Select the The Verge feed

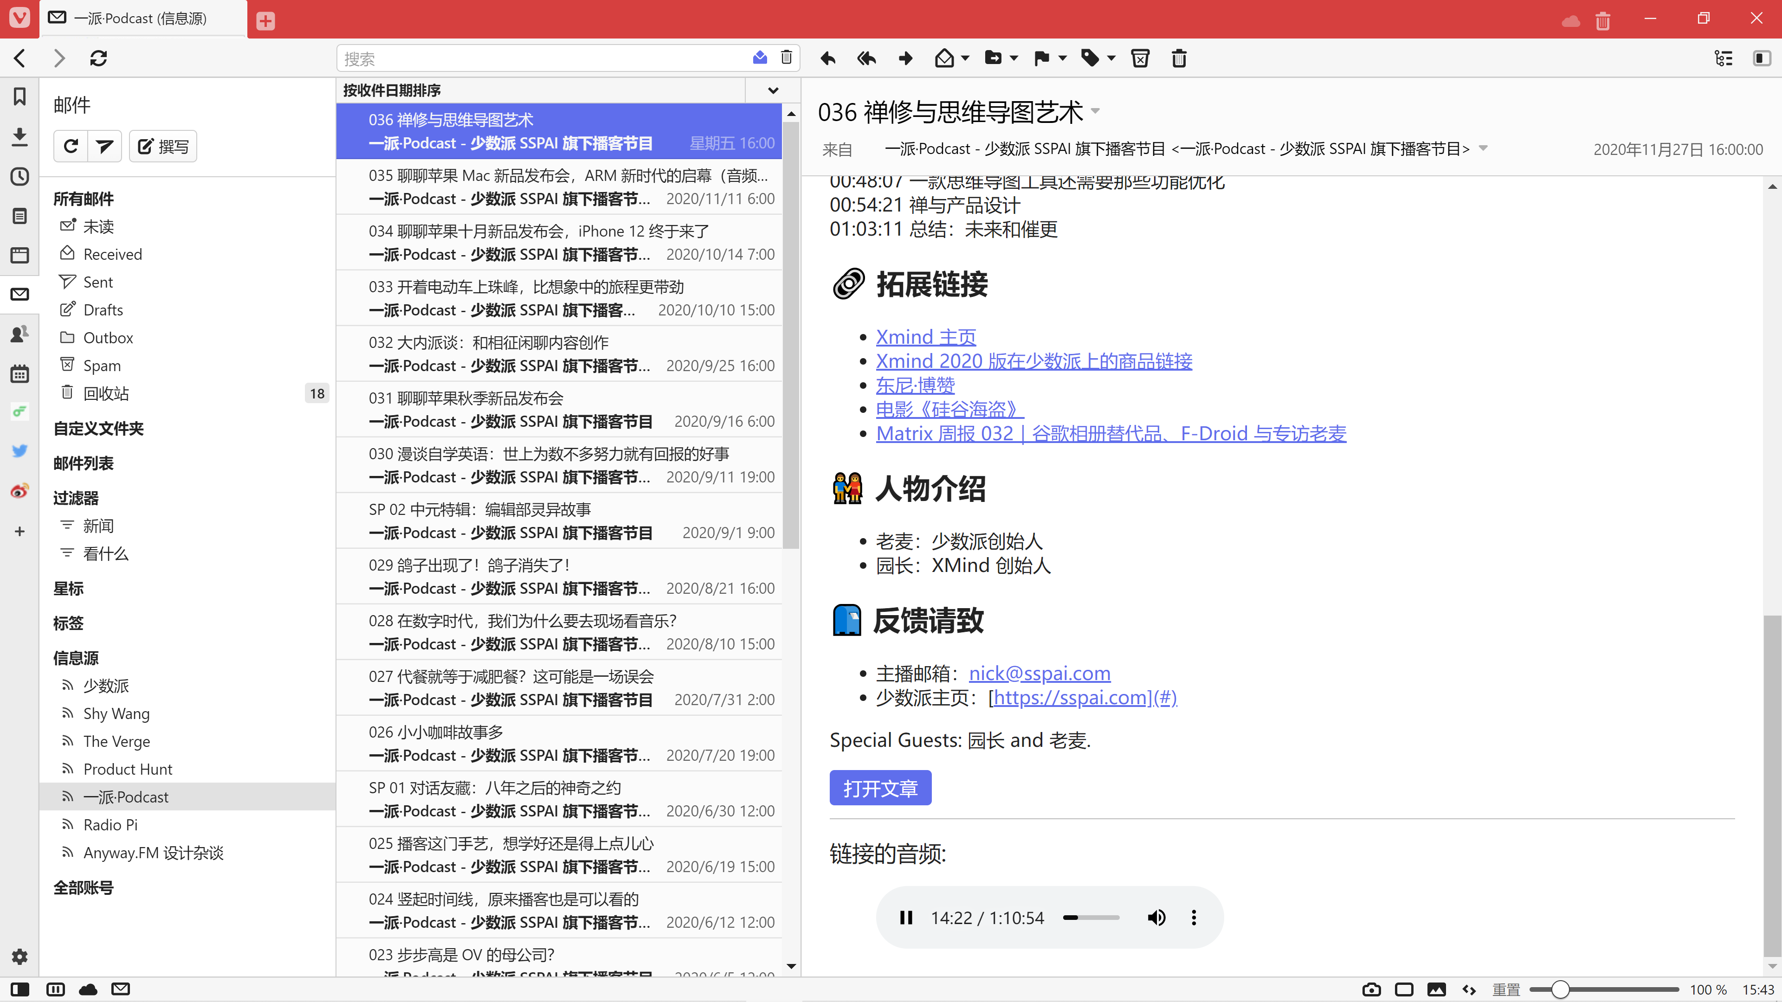click(116, 741)
